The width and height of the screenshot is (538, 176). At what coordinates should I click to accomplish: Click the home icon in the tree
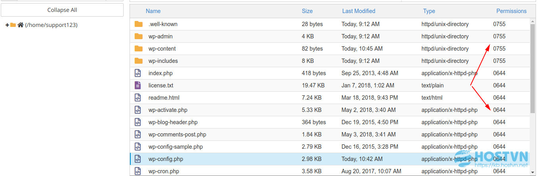(x=21, y=25)
